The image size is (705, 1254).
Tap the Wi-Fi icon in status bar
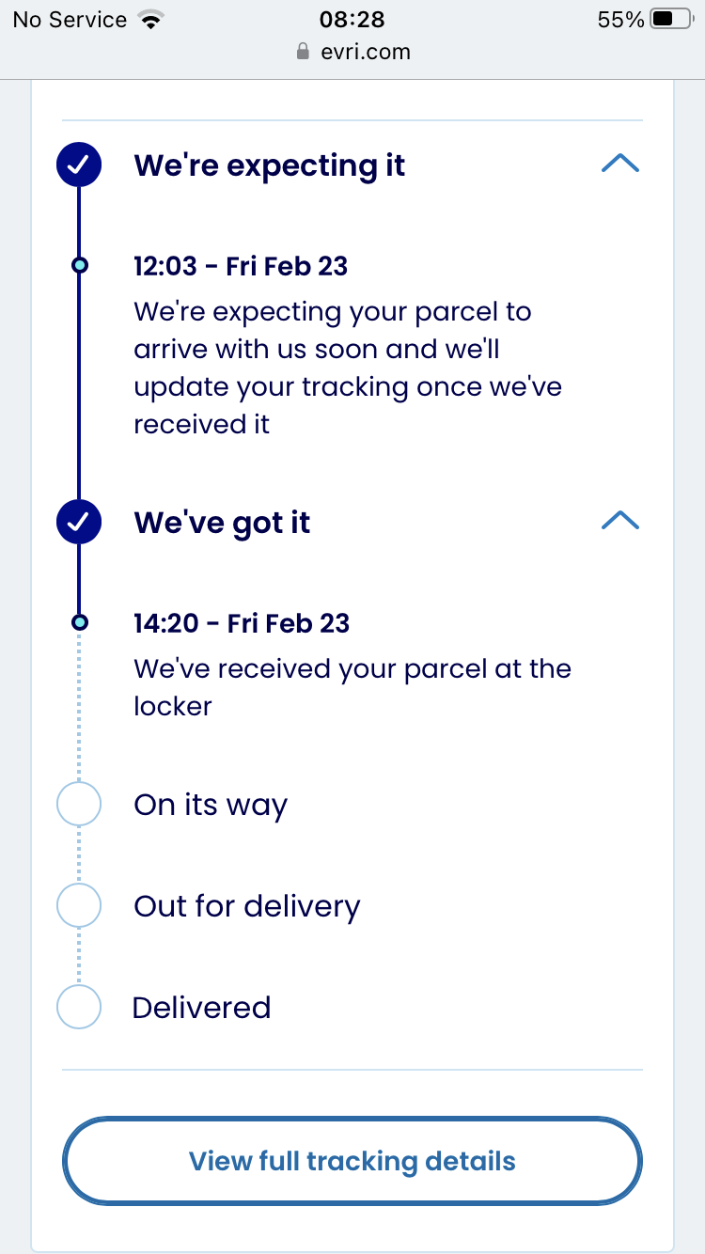click(149, 20)
